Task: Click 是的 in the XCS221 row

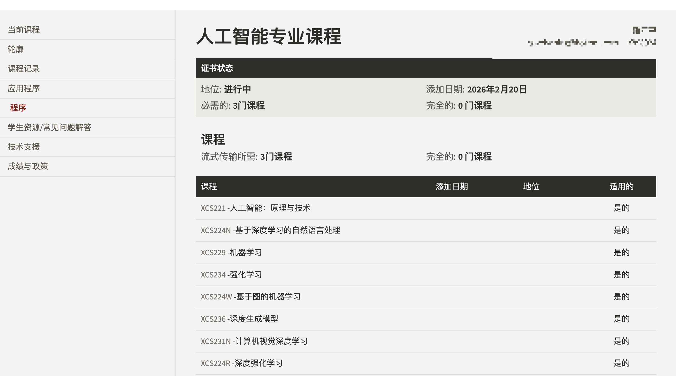Action: 621,208
